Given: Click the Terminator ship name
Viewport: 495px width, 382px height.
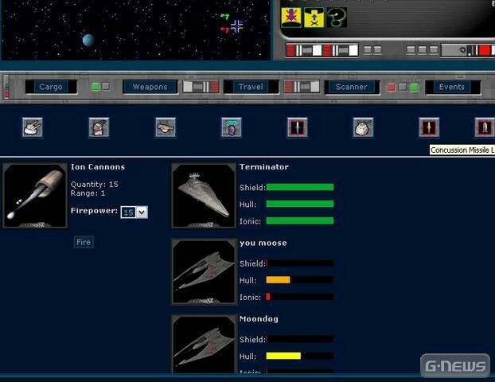Looking at the screenshot, I should point(264,167).
